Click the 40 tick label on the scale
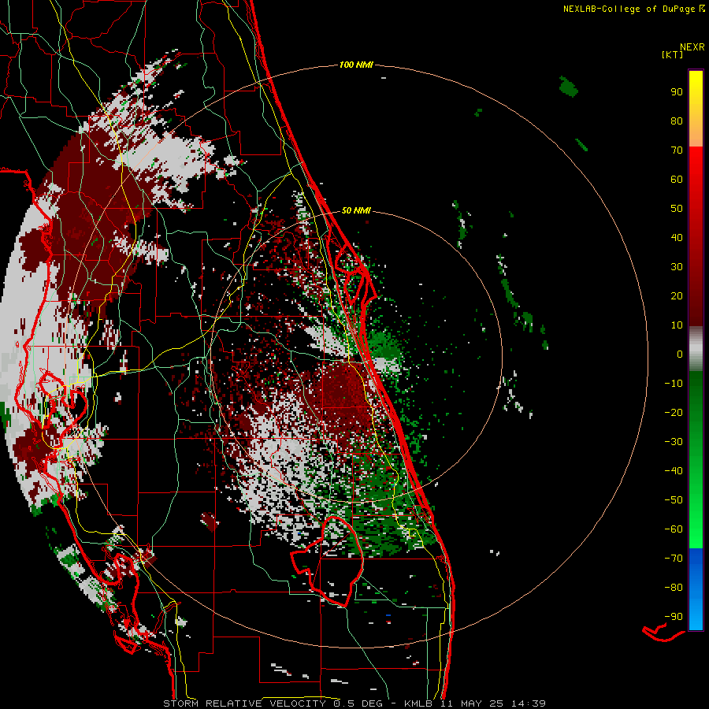 (x=677, y=237)
